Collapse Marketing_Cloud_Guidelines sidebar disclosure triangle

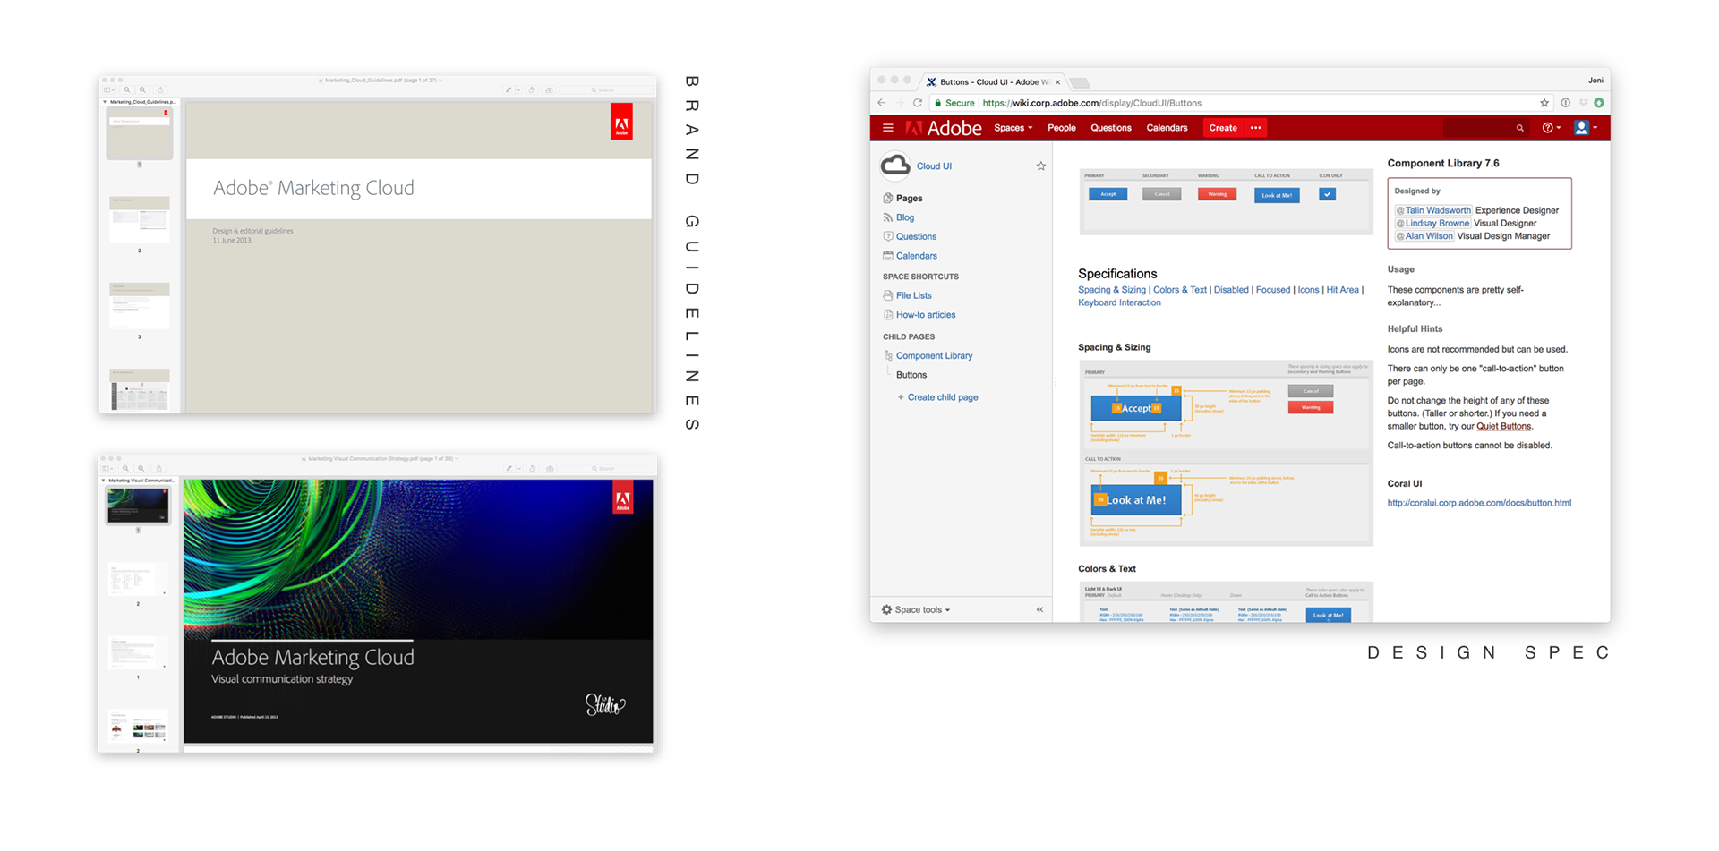coord(105,102)
